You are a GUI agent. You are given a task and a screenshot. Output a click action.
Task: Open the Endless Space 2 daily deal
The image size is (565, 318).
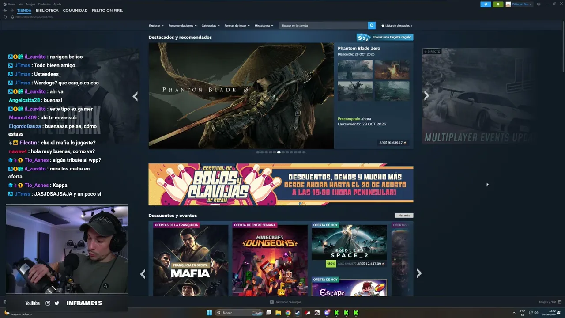[x=349, y=245]
